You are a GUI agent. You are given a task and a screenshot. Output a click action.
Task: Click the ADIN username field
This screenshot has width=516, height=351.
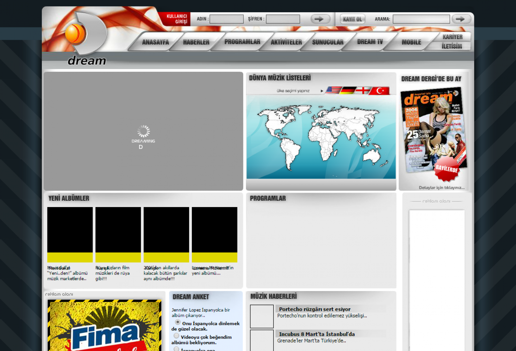click(x=226, y=19)
